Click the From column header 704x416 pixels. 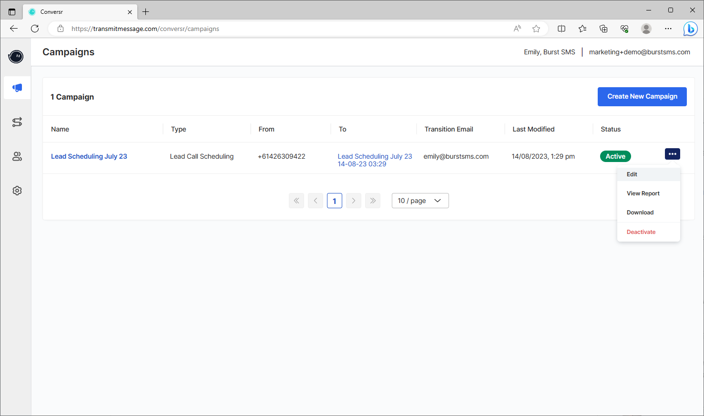(x=266, y=129)
